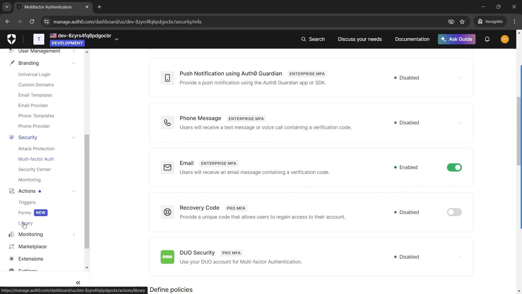
Task: Click the Phone Message handset icon
Action: click(167, 123)
